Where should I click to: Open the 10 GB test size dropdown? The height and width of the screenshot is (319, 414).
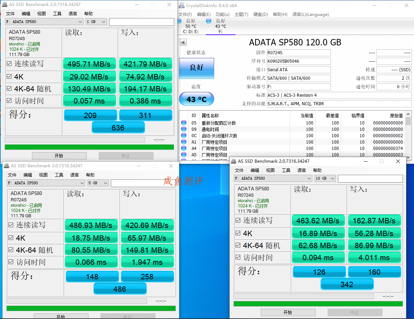(325, 178)
